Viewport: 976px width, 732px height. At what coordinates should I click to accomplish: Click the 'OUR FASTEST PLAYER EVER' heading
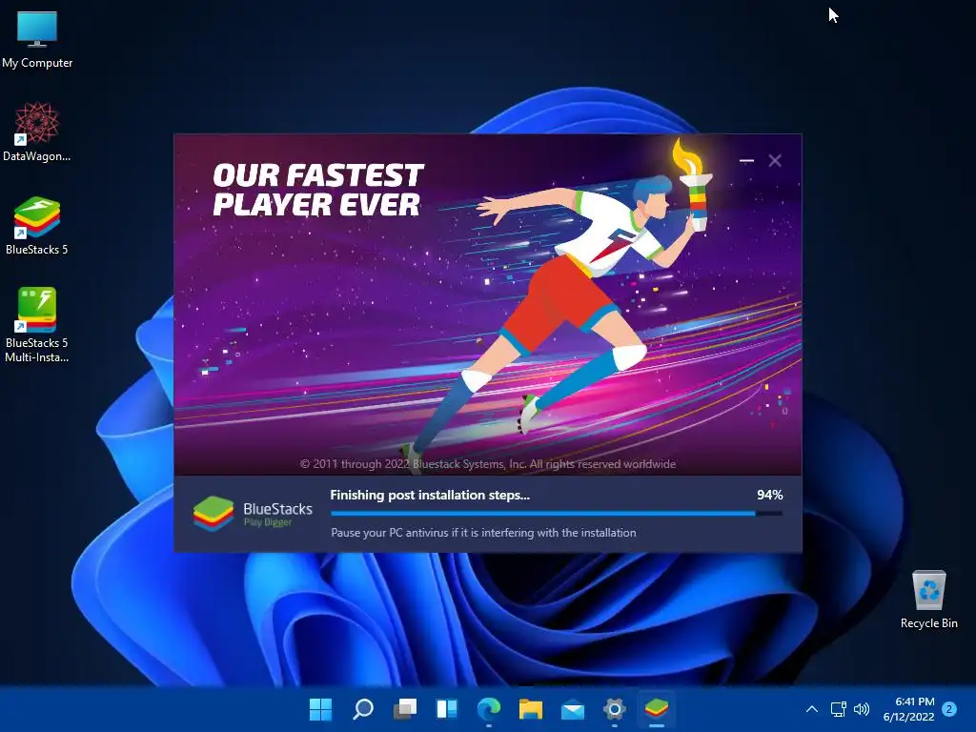(x=318, y=190)
